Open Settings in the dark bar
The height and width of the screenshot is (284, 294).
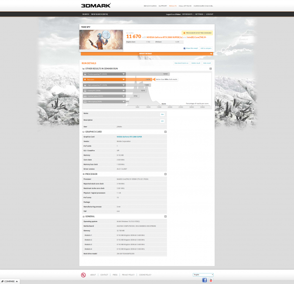[x=199, y=14]
